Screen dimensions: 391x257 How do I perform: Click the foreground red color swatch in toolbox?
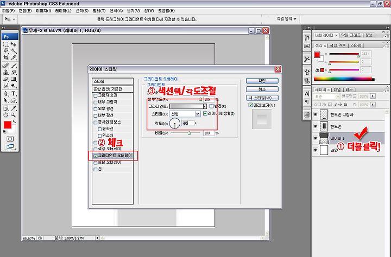(7, 125)
